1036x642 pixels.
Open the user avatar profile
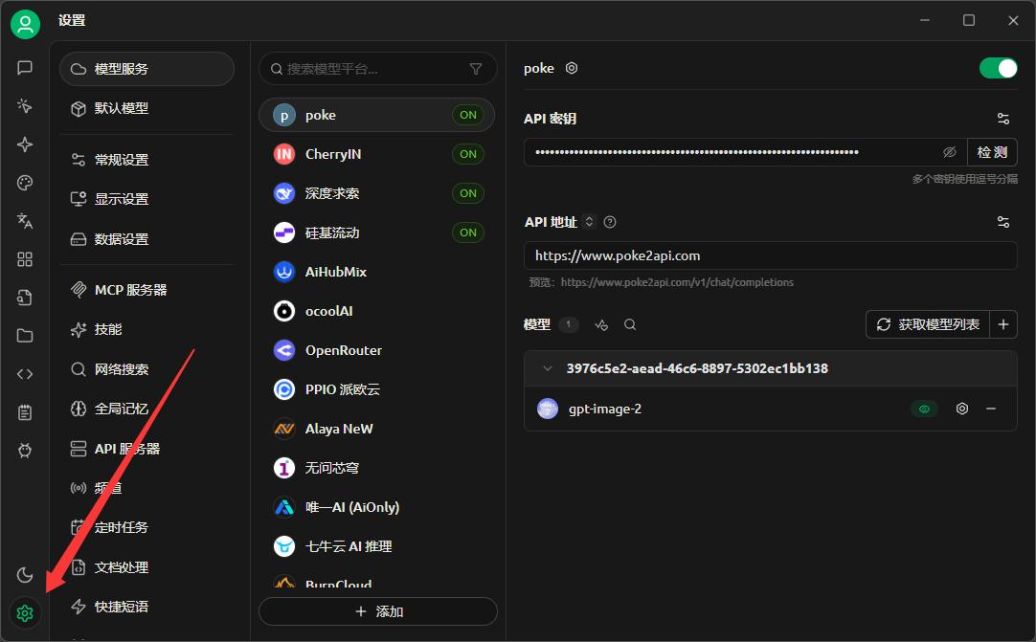click(25, 25)
